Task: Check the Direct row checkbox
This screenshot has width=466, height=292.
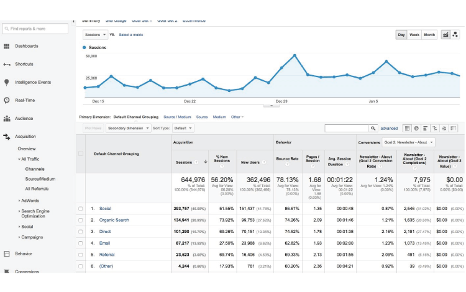Action: coord(81,231)
